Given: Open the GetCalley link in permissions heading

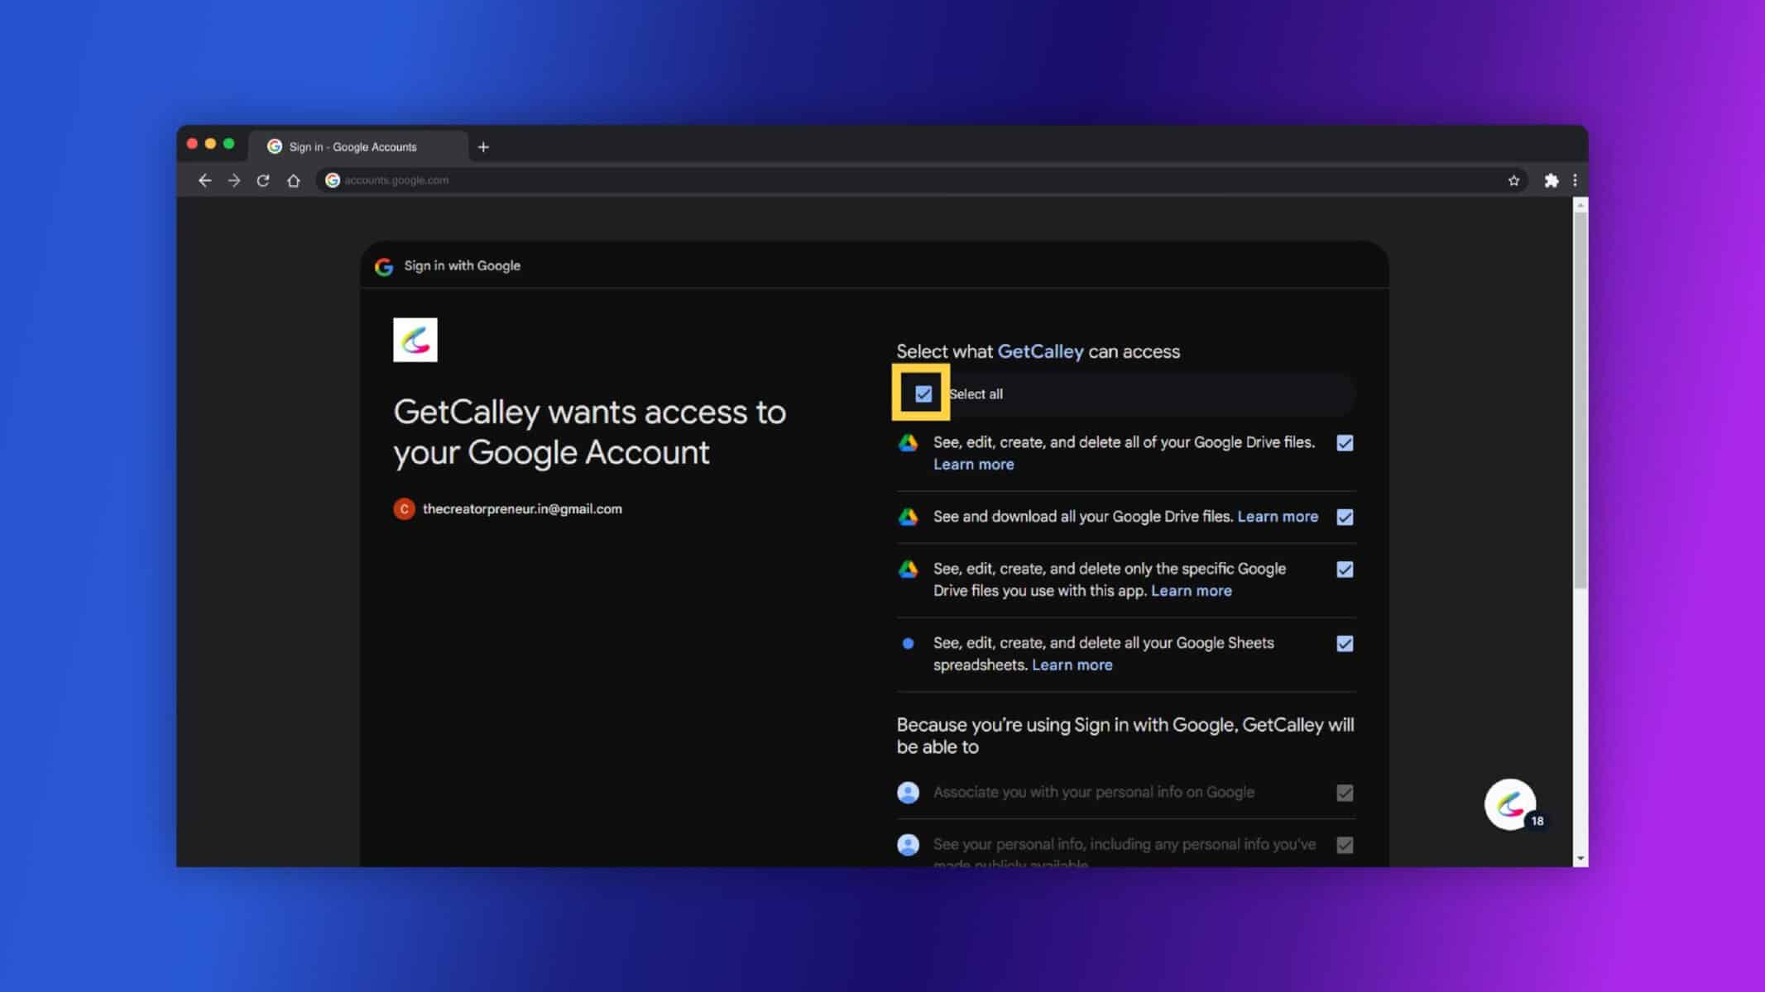Looking at the screenshot, I should click(1040, 351).
